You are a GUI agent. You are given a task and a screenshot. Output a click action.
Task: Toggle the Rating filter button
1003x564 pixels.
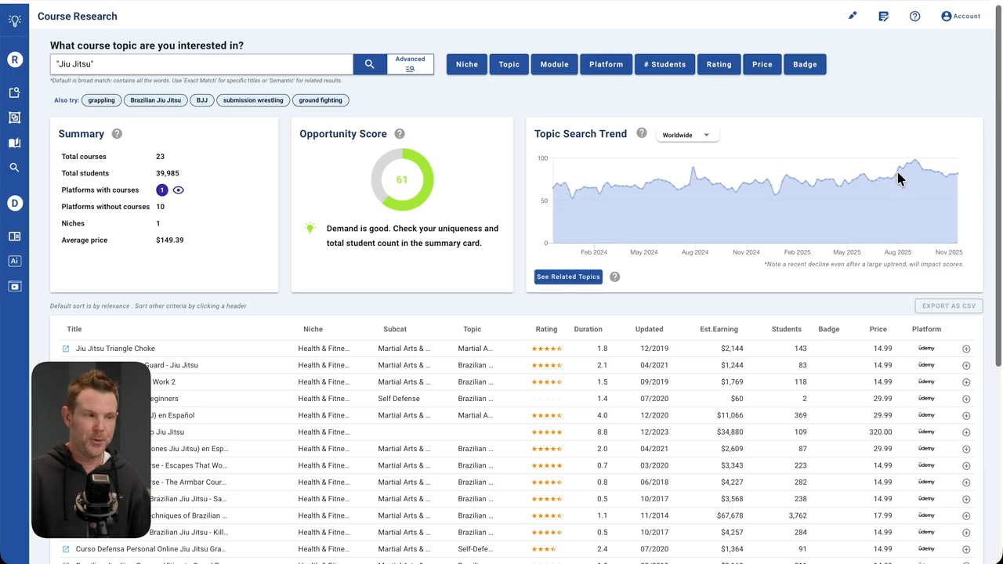pyautogui.click(x=719, y=64)
